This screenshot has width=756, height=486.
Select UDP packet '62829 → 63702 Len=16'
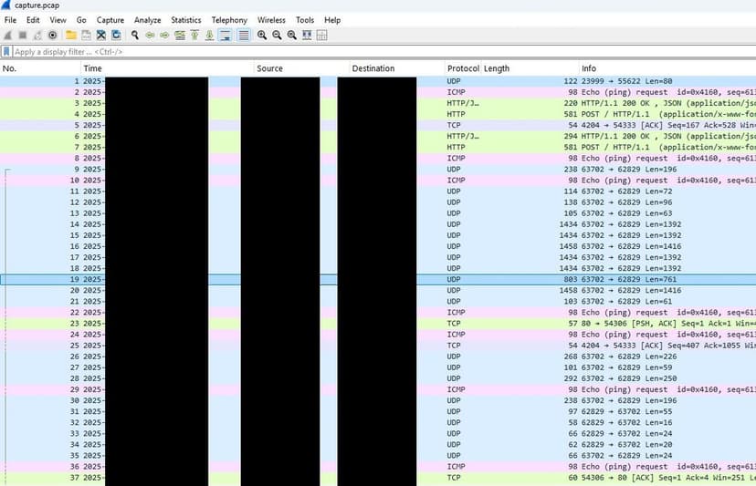[378, 423]
